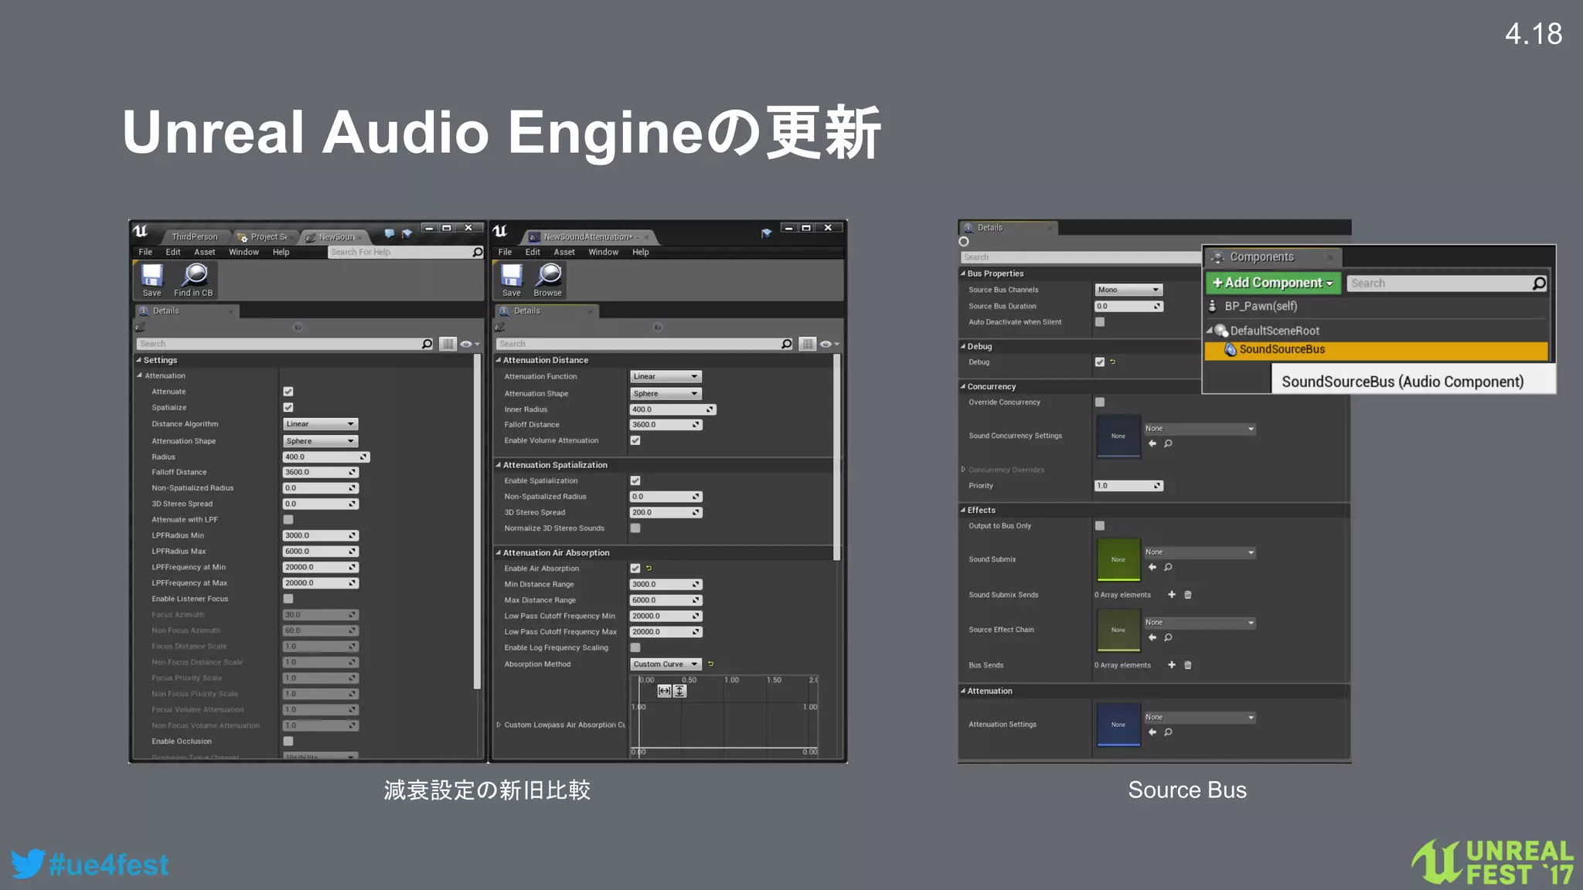Enable Normalize 3D Stereo Sounds checkbox

[635, 528]
